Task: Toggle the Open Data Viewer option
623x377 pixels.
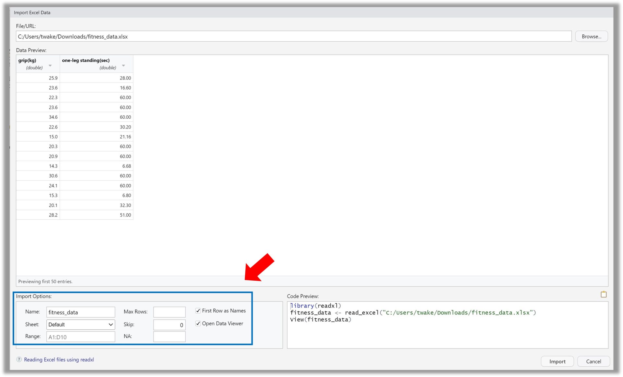Action: pos(198,323)
